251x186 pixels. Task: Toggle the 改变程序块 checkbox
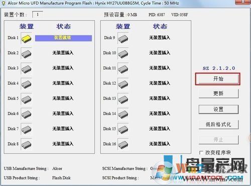[201, 152]
